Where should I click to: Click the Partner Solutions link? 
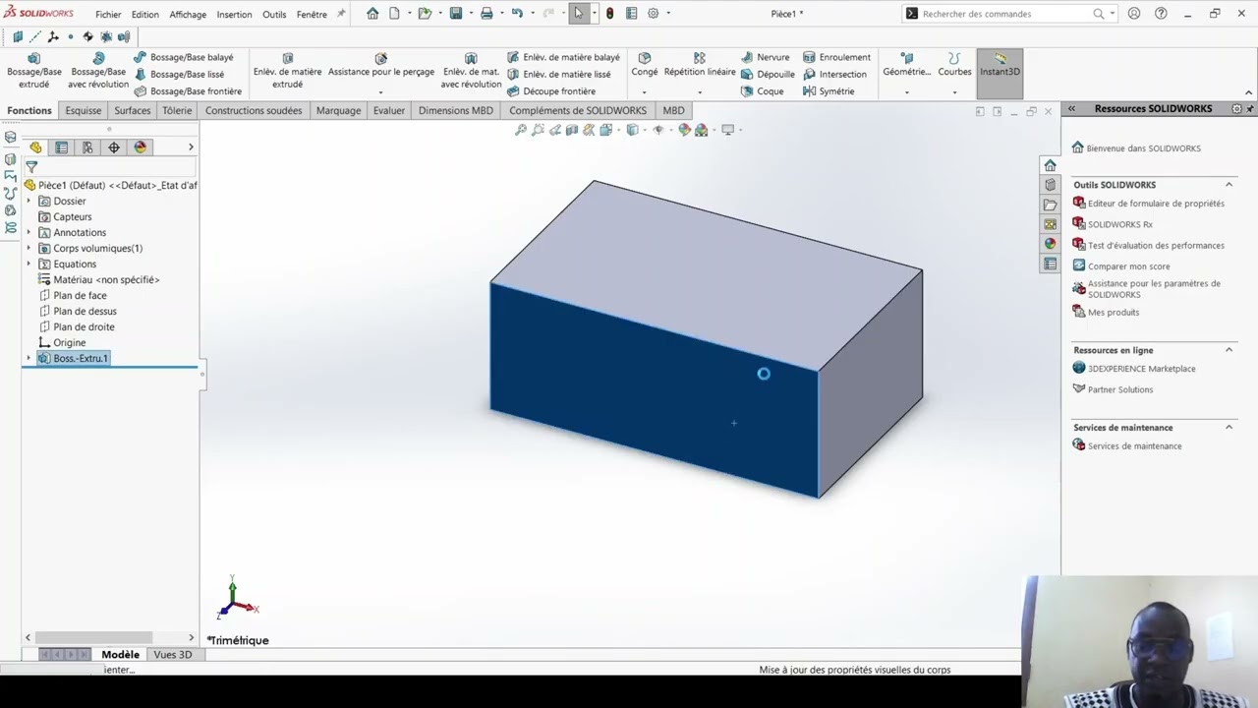(x=1119, y=389)
